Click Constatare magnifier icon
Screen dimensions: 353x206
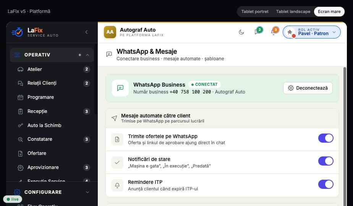pos(21,140)
